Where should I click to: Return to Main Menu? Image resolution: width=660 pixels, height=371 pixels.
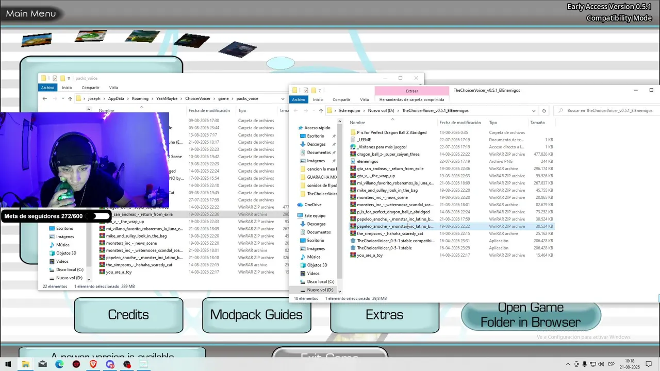(31, 14)
